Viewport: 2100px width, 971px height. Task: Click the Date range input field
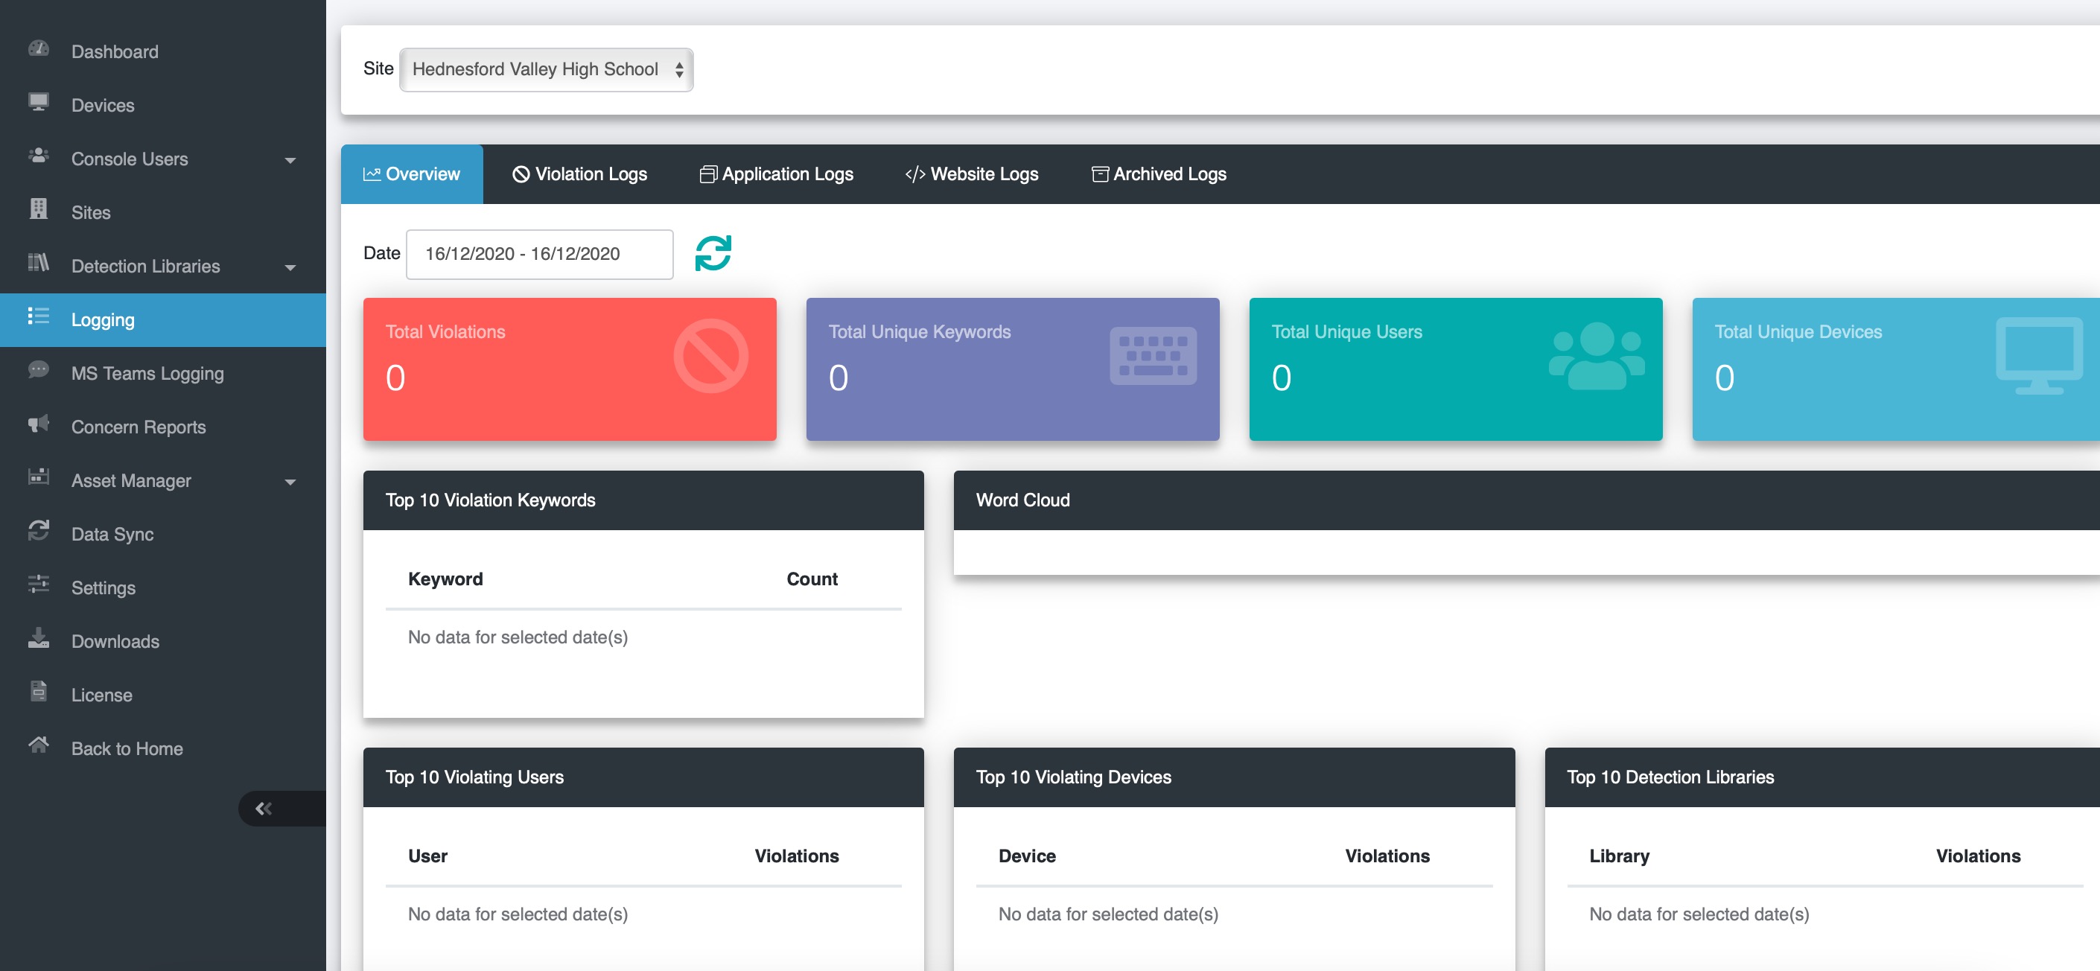point(540,255)
